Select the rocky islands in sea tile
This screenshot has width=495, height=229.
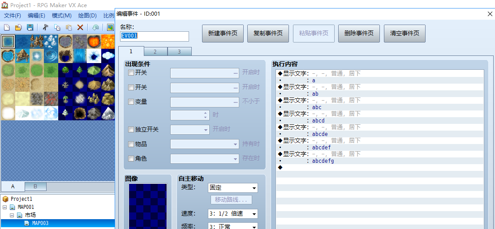click(37, 41)
